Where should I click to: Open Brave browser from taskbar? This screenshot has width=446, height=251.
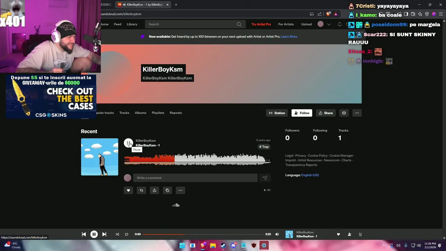click(x=203, y=245)
